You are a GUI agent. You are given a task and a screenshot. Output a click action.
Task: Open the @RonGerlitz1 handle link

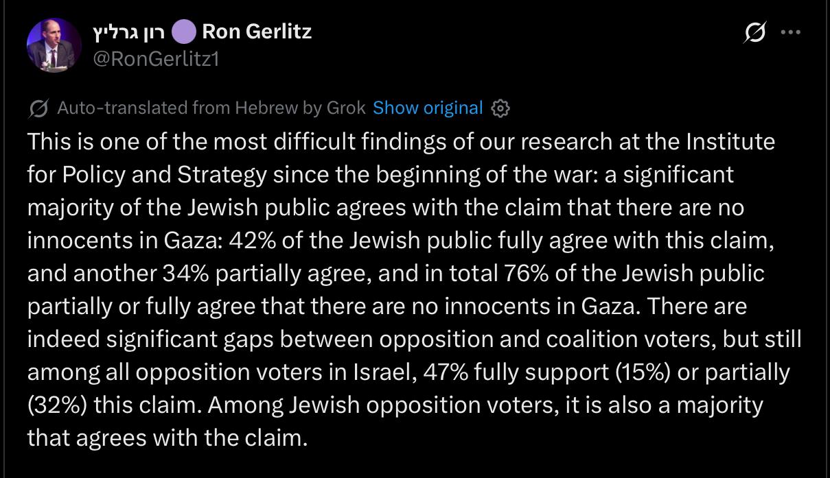point(155,59)
